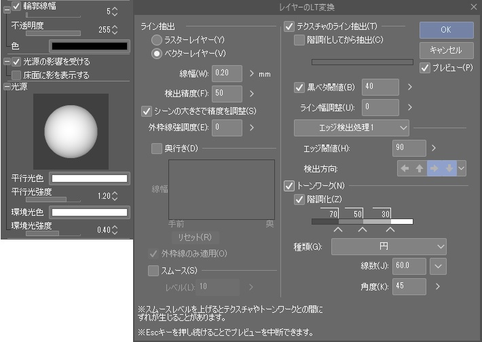Click slider arrow next to 線幅(W) field
Screen dimensions: 482x342
[x=252, y=73]
